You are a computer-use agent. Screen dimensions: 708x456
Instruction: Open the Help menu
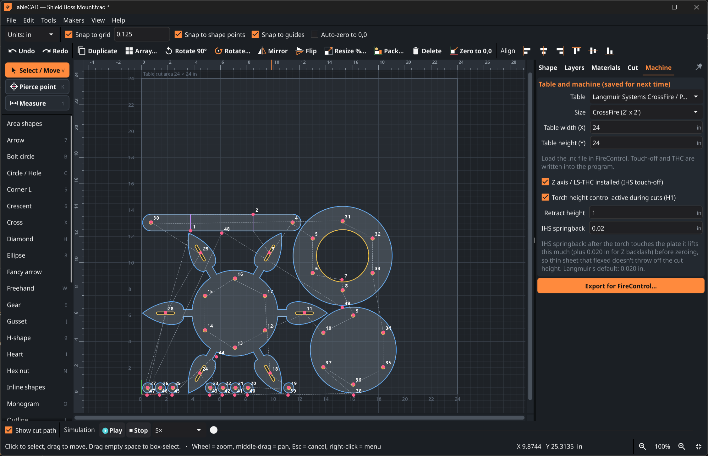coord(118,20)
